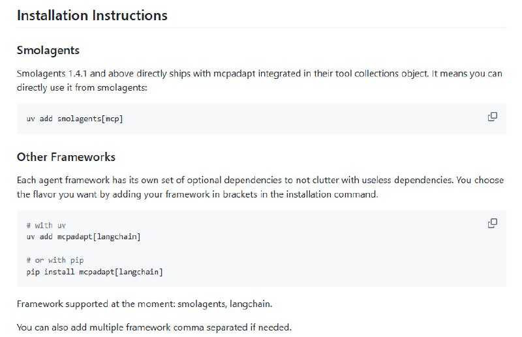Copy the smolagents install command
522x337 pixels.
493,117
